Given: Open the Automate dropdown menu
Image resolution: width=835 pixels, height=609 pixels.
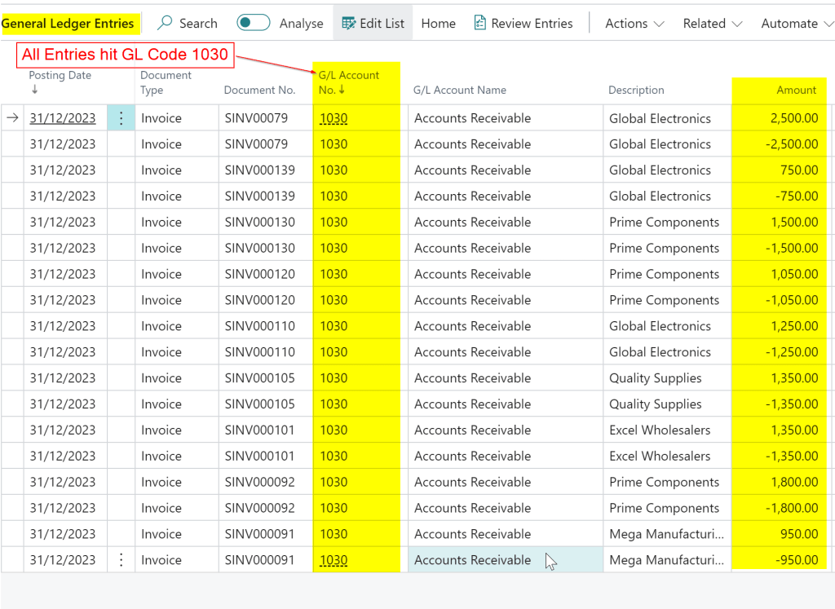Looking at the screenshot, I should pos(796,24).
